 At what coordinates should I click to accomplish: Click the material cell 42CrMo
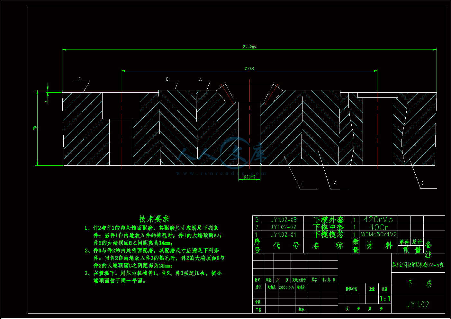378,220
